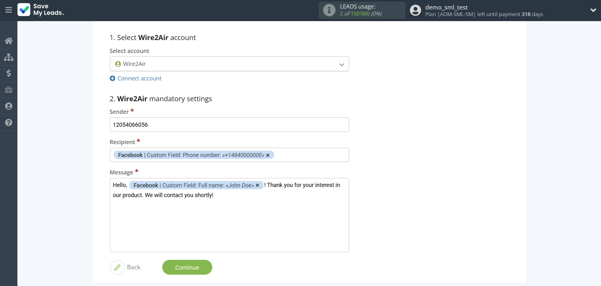The width and height of the screenshot is (601, 286).
Task: Click the info icon beside LEADS usage
Action: coord(329,10)
